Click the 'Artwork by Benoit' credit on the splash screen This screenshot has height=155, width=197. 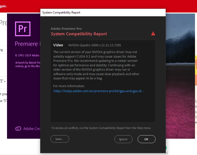click(28, 64)
